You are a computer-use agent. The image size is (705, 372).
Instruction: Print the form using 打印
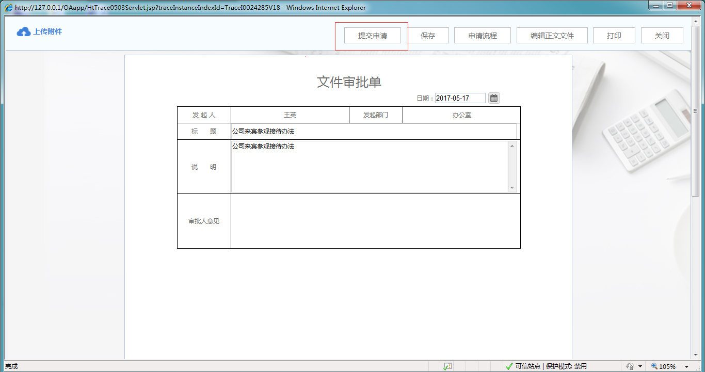[x=614, y=36]
